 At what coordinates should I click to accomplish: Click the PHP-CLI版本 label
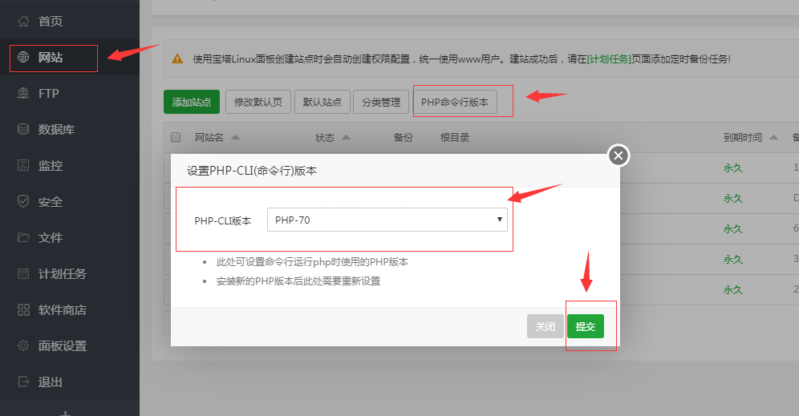[x=223, y=220]
